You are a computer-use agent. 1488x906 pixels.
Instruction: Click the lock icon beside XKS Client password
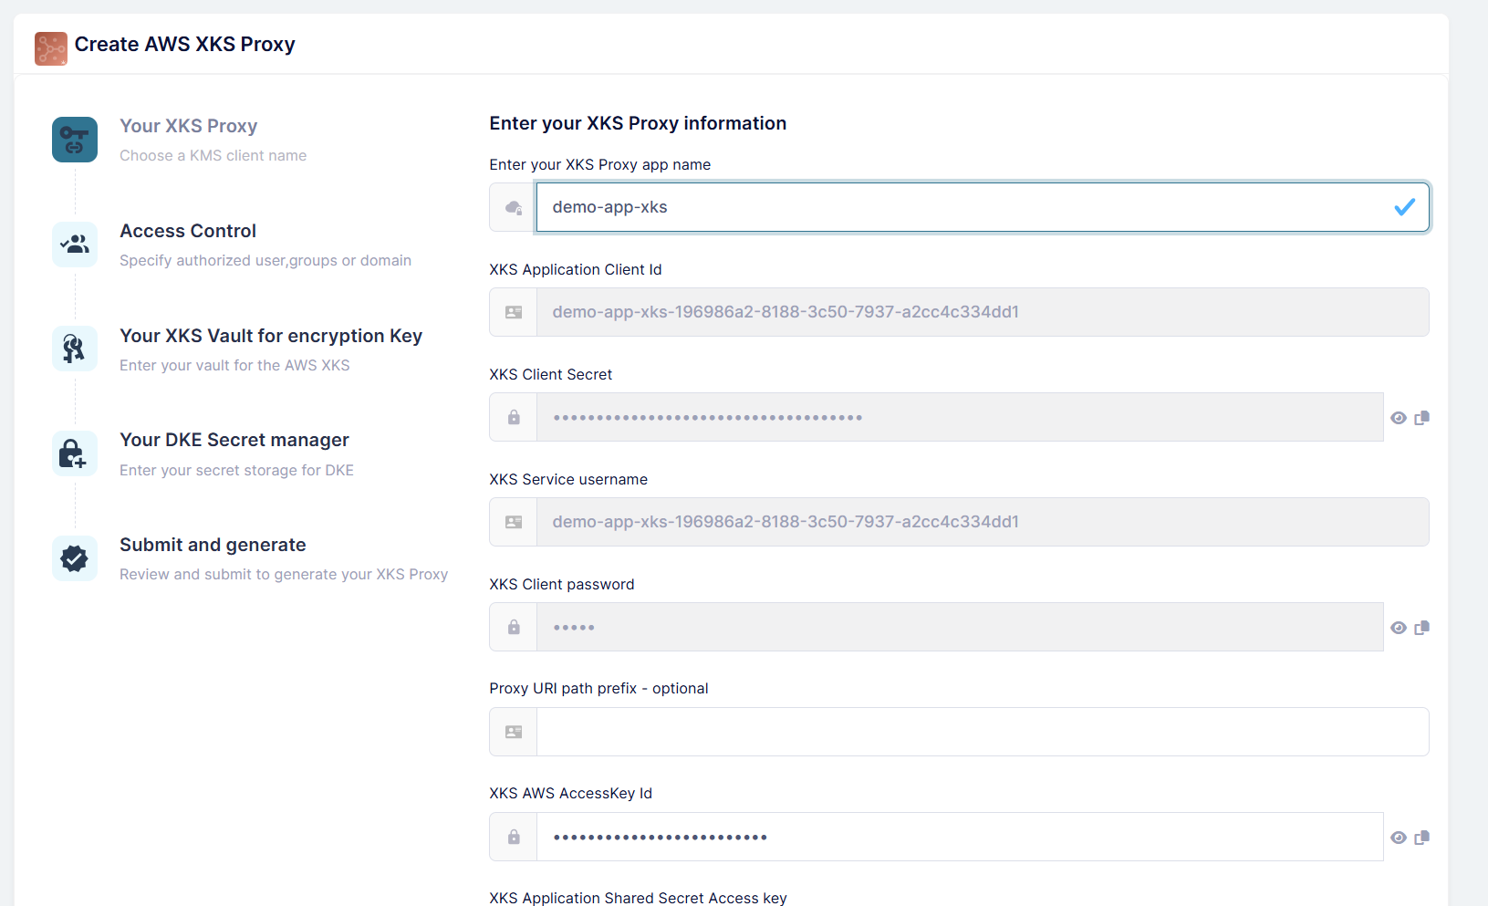[x=514, y=627]
